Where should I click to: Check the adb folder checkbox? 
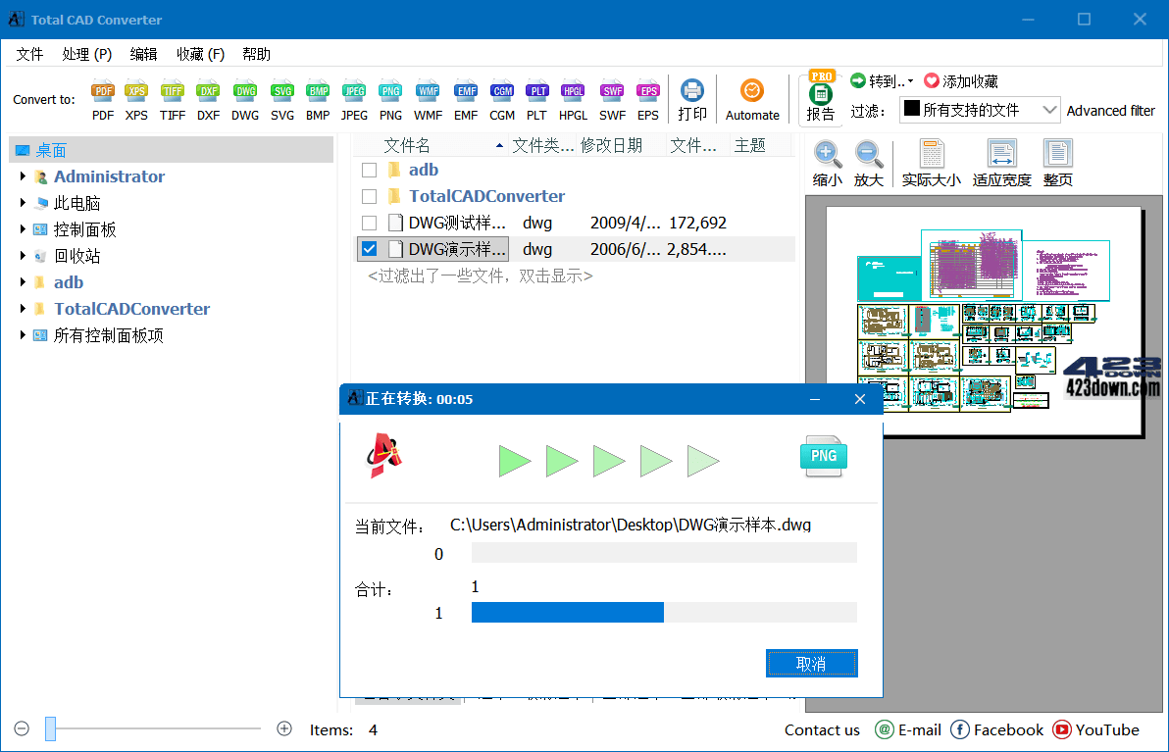click(x=370, y=169)
